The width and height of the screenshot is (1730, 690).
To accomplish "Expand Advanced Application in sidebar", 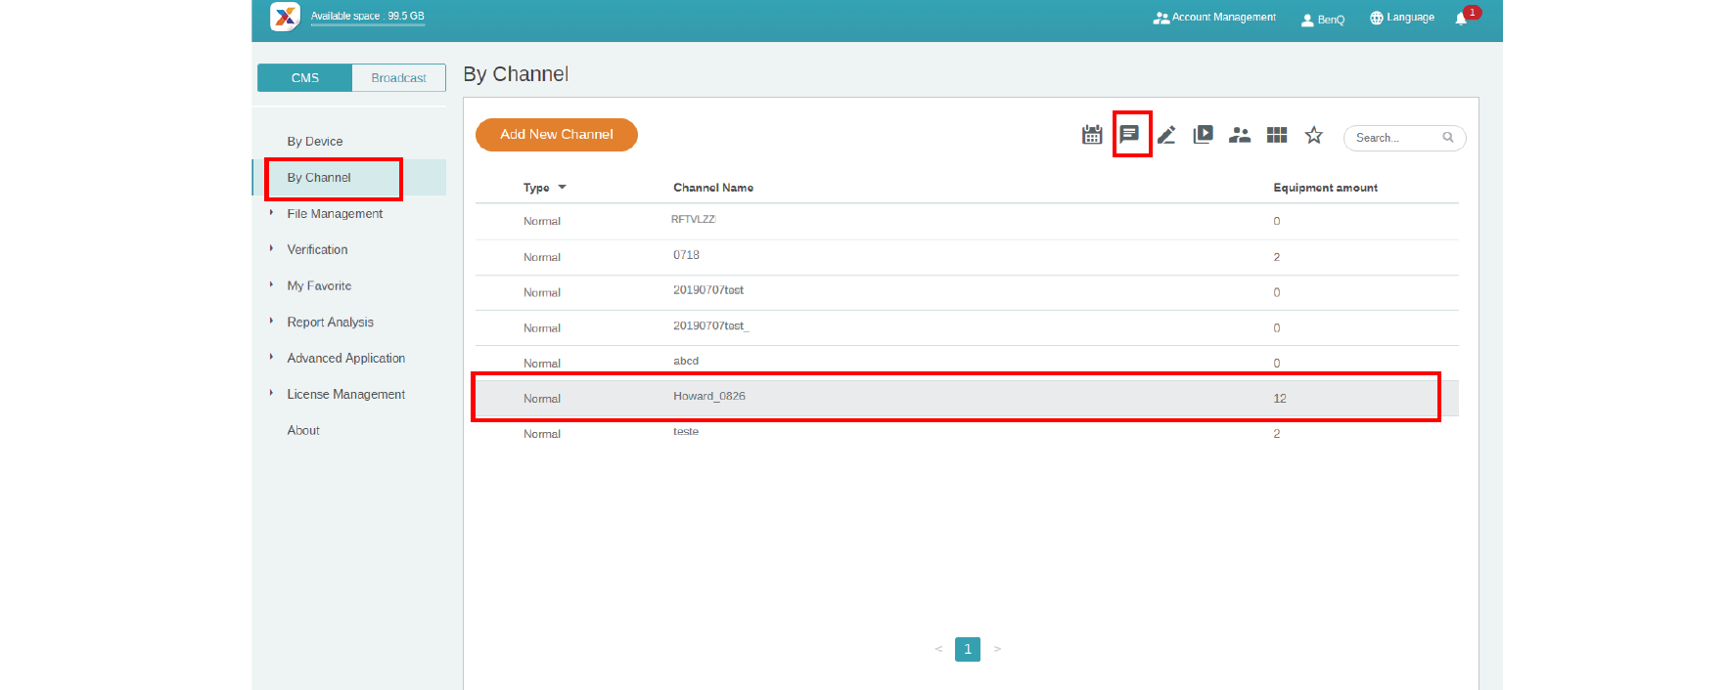I will tap(345, 359).
